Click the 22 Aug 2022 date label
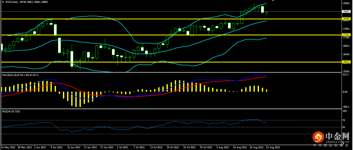This screenshot has width=353, height=150. click(273, 148)
